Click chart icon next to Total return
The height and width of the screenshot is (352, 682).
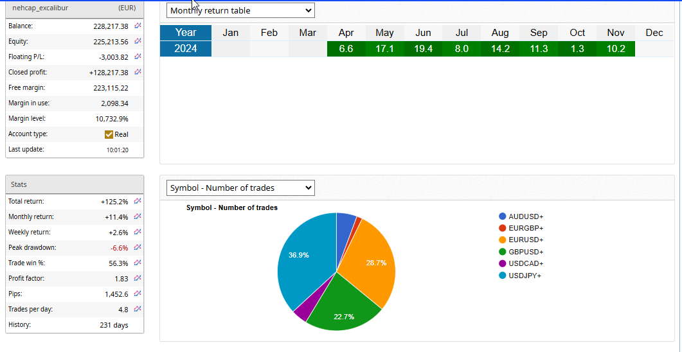tap(138, 202)
